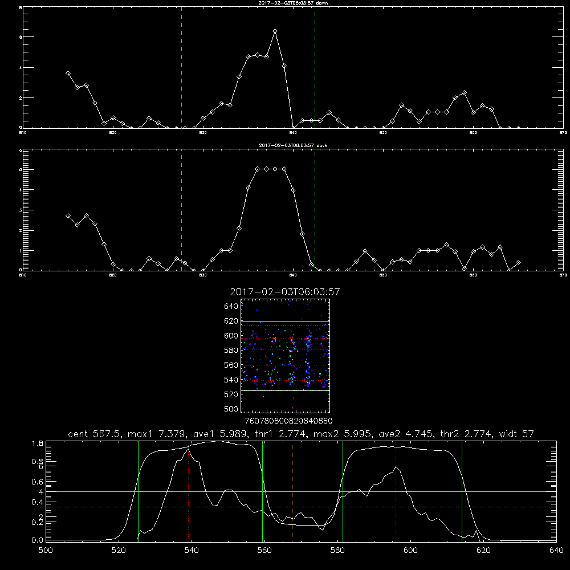
Task: Click the upper red dotted line in image
Action: (x=285, y=339)
